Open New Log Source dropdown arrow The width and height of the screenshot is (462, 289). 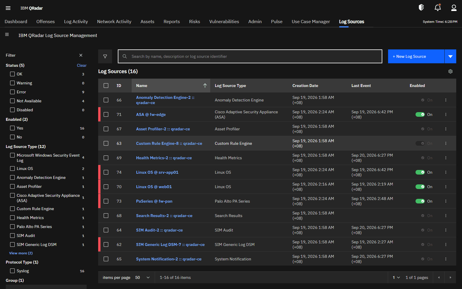[450, 56]
